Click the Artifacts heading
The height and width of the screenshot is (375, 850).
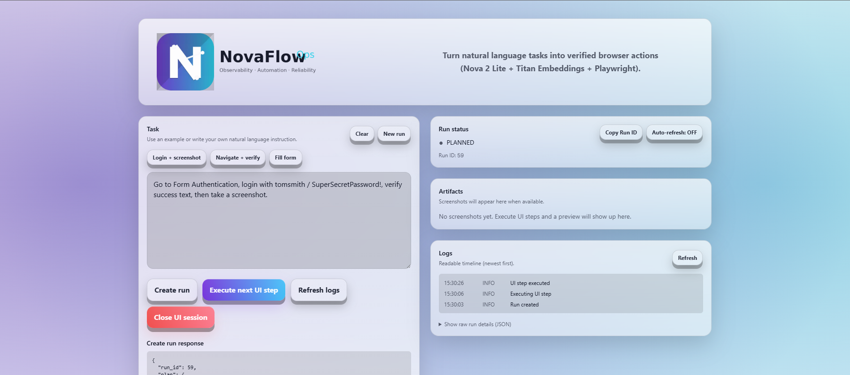pos(451,191)
